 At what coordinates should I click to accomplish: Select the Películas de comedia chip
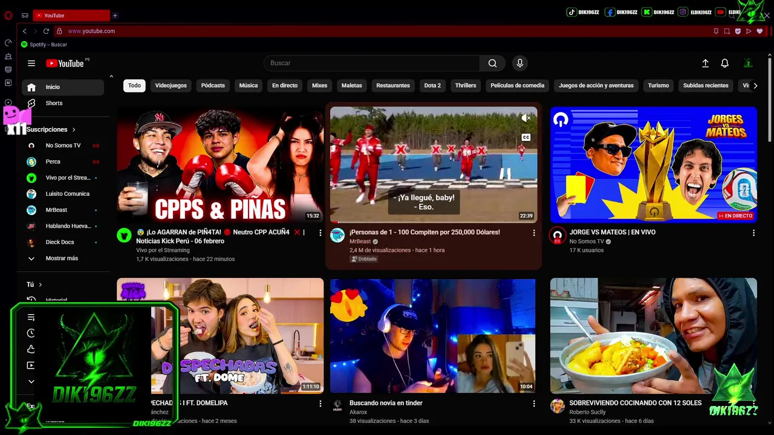pyautogui.click(x=518, y=86)
